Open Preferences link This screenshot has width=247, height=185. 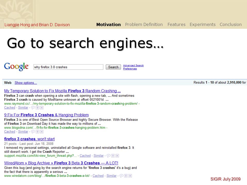[130, 69]
